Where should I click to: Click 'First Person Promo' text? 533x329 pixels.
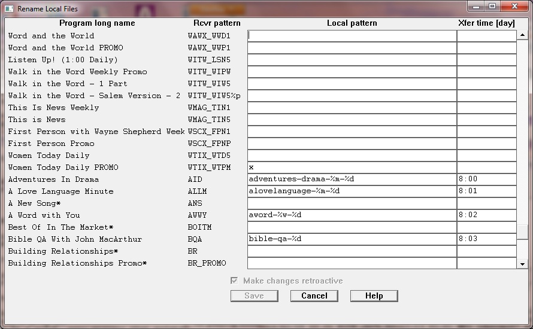(51, 144)
